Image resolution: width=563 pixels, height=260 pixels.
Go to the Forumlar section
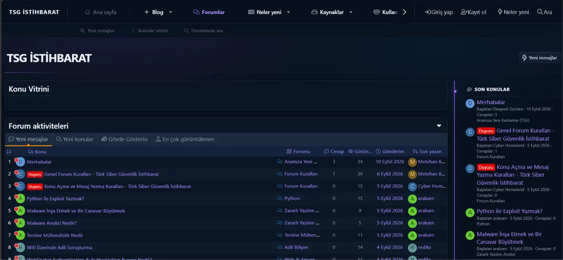pyautogui.click(x=209, y=12)
